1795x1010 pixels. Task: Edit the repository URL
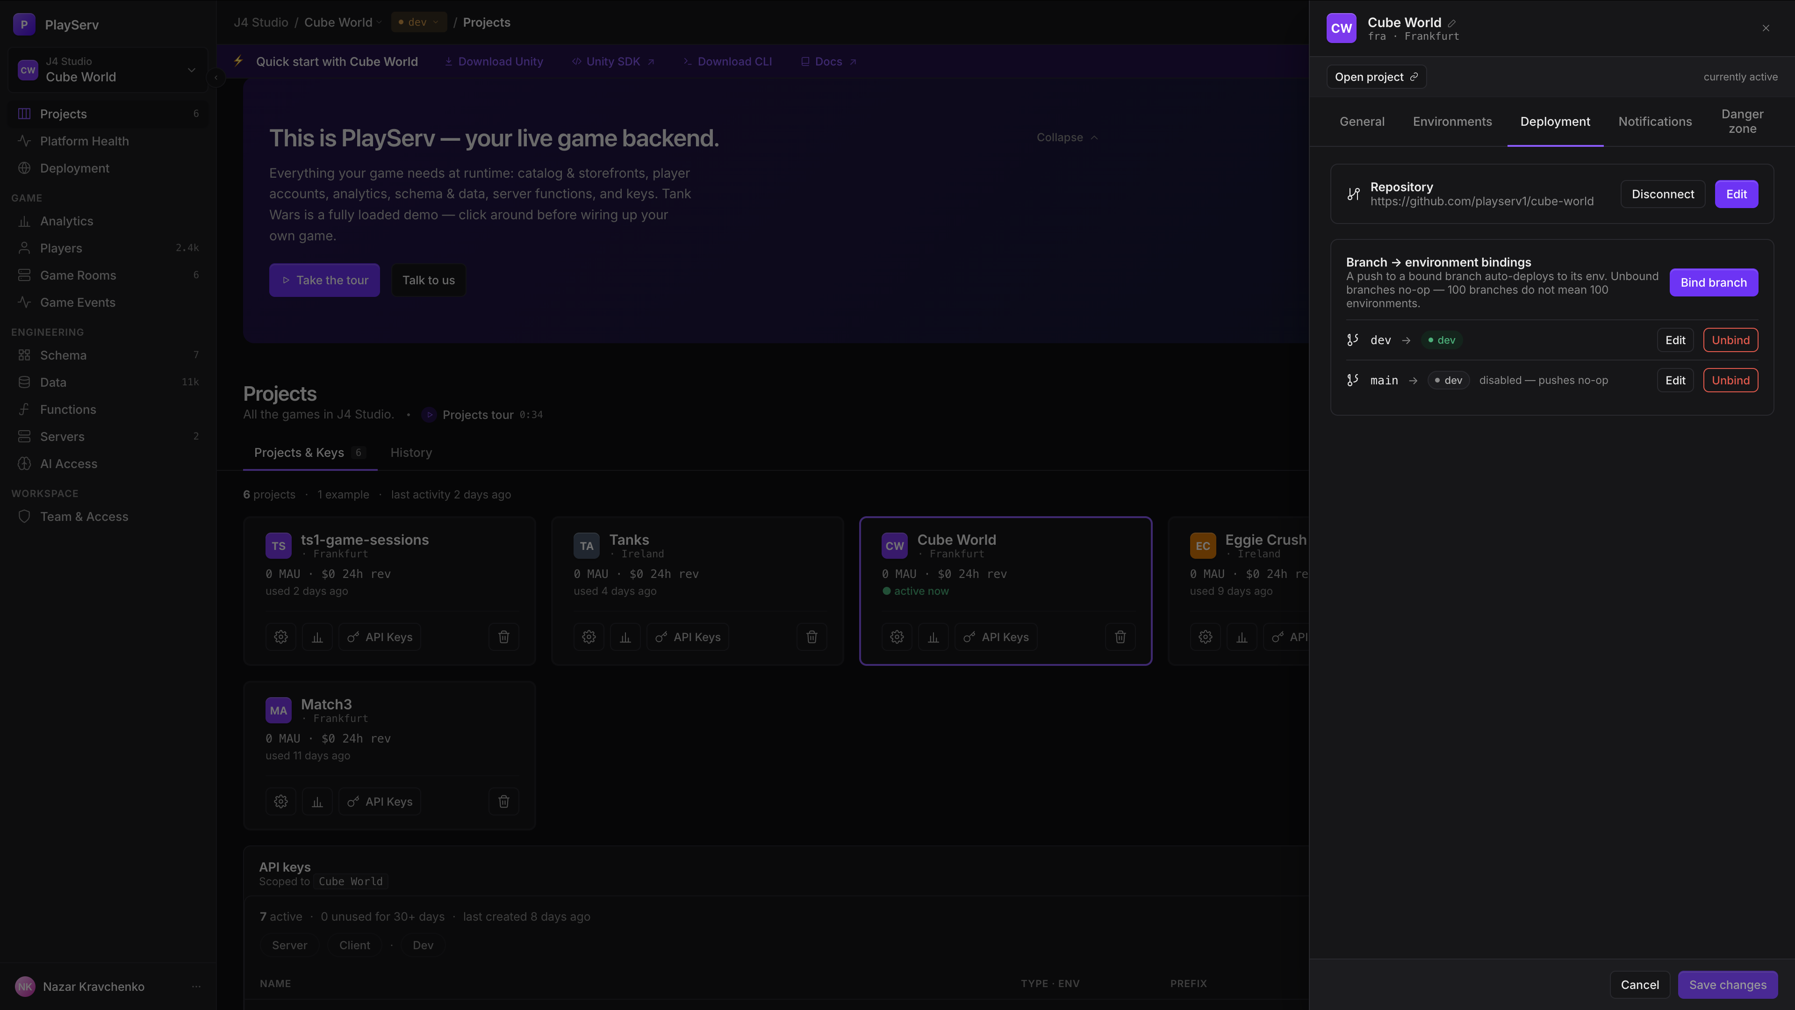pyautogui.click(x=1737, y=194)
